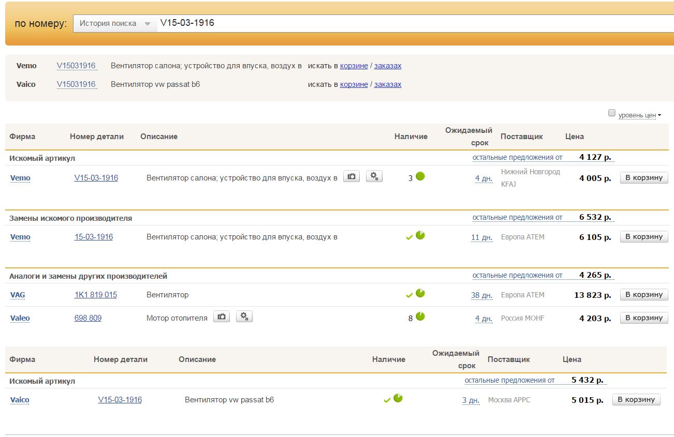
Task: Click 'Ожидаемый срок' header in first table
Action: (x=468, y=137)
